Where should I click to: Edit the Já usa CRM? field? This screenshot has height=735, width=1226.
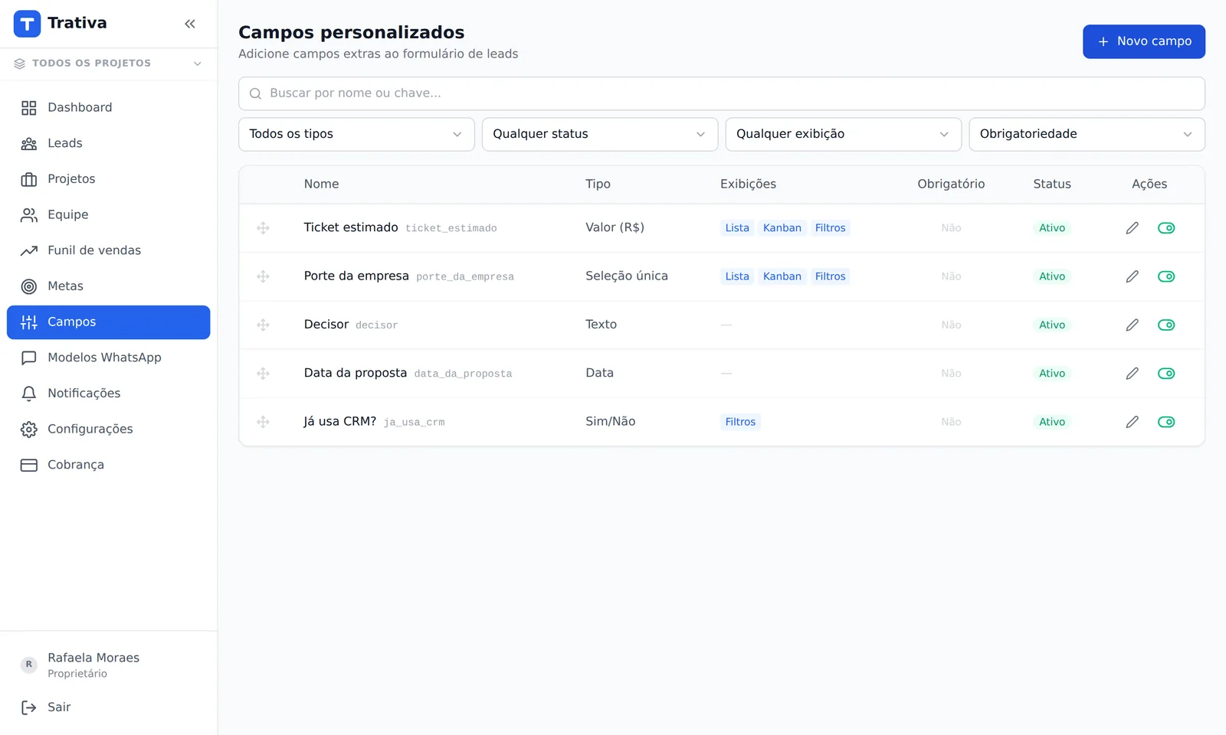pyautogui.click(x=1132, y=422)
